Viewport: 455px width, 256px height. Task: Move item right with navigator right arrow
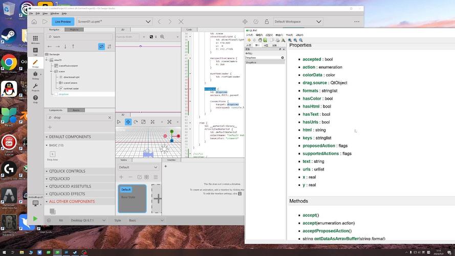pyautogui.click(x=57, y=47)
